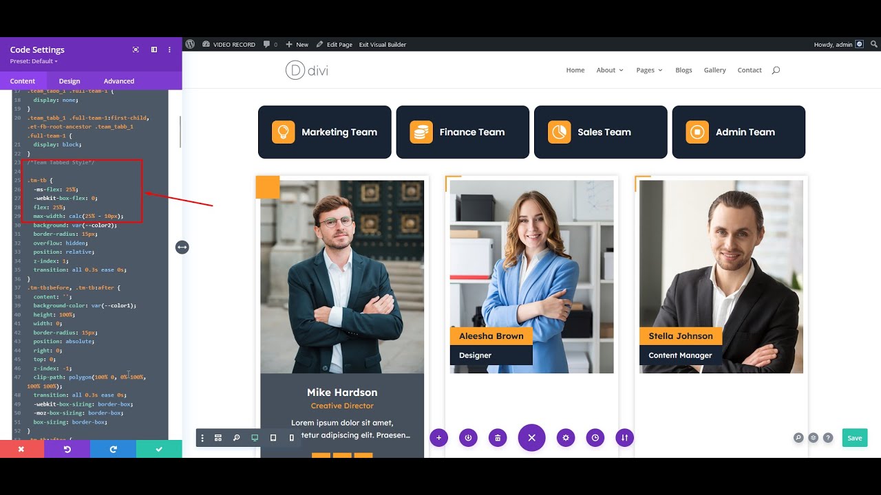Go to the Home menu item
881x495 pixels.
coord(575,70)
